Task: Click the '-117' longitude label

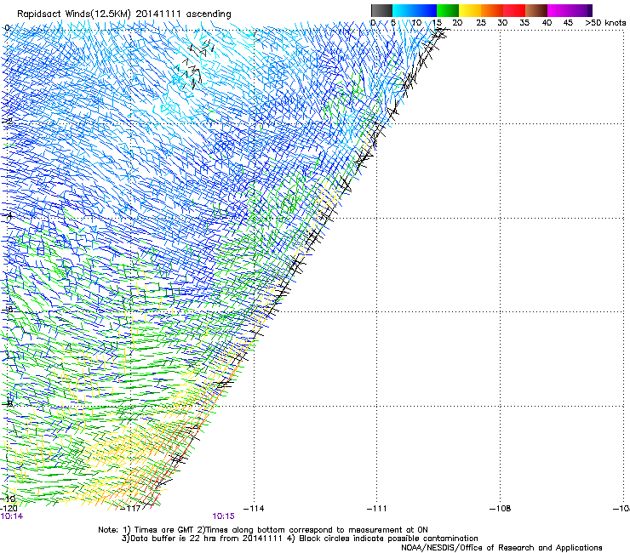Action: point(131,509)
